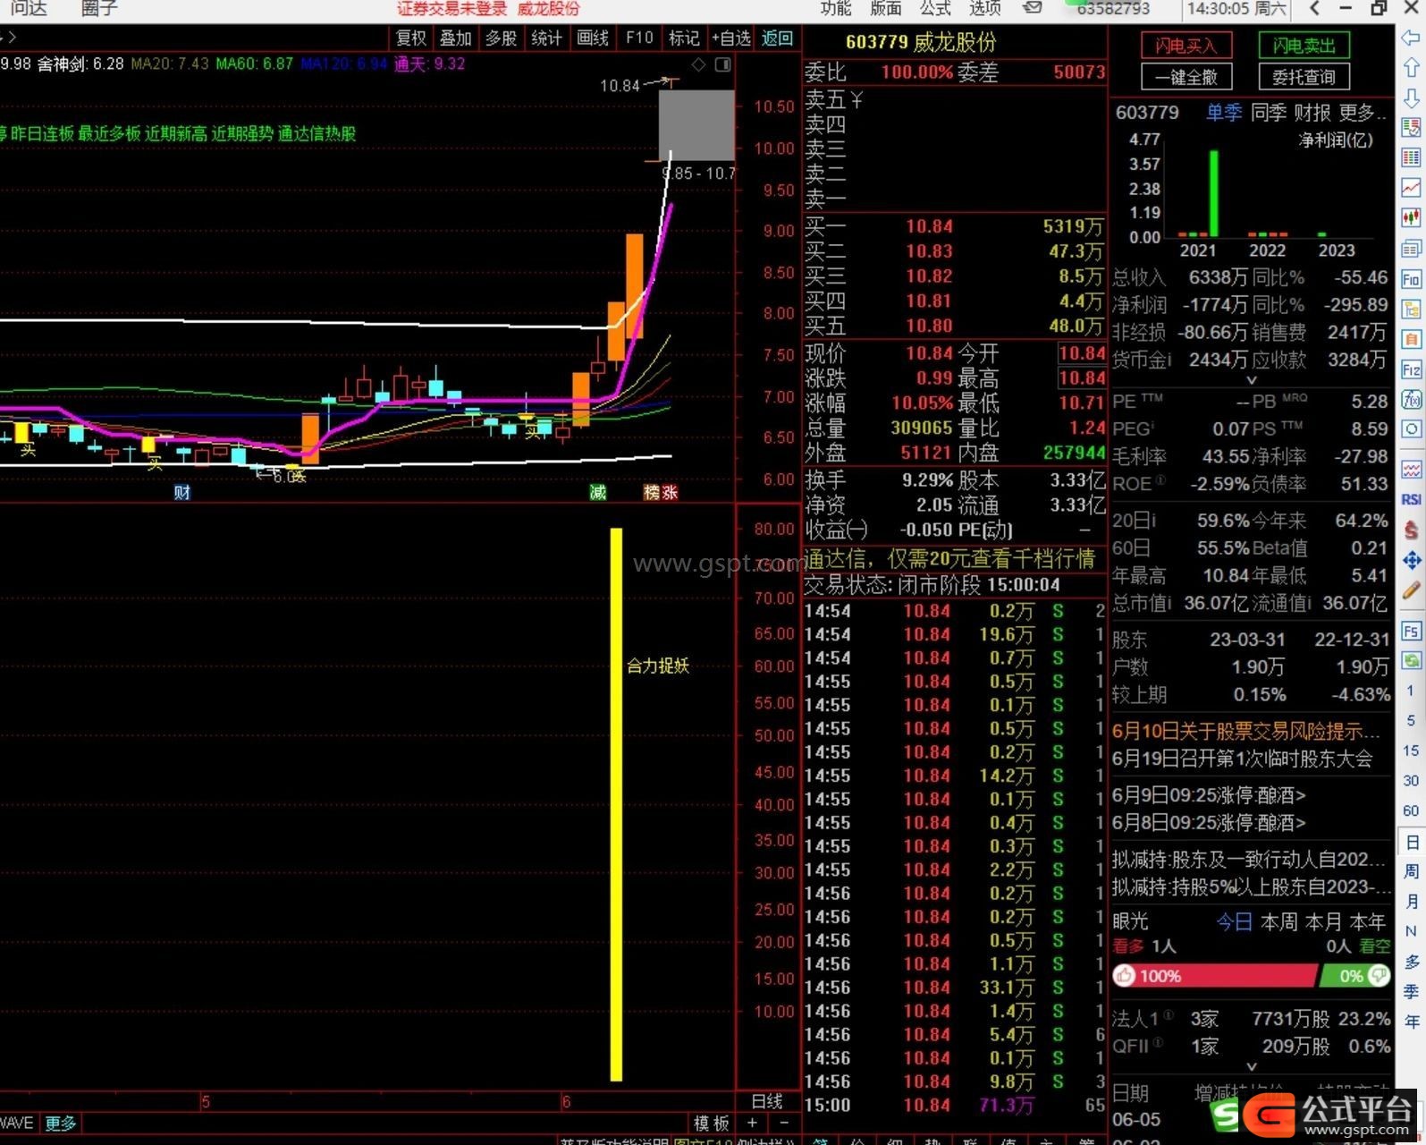Click the 叠加 toolbar button
Screen dimensions: 1426x1145
tap(456, 38)
